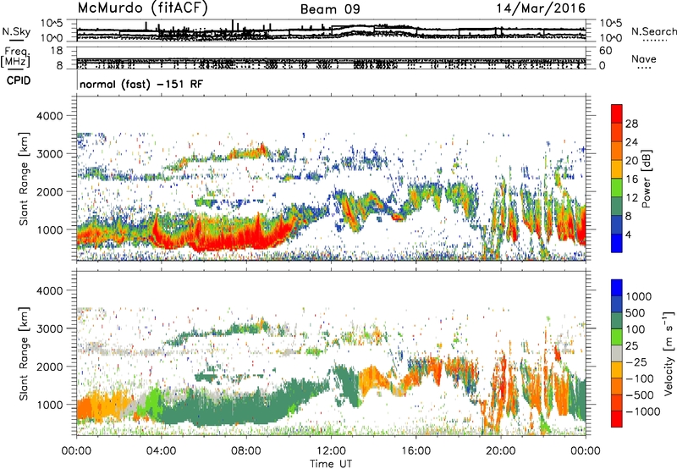Click the green 12 dB segment of Power bar
The width and height of the screenshot is (677, 469).
(x=617, y=187)
